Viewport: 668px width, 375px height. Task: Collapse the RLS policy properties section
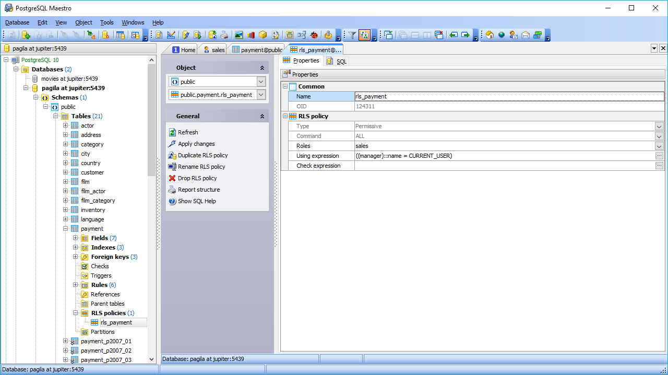[285, 116]
